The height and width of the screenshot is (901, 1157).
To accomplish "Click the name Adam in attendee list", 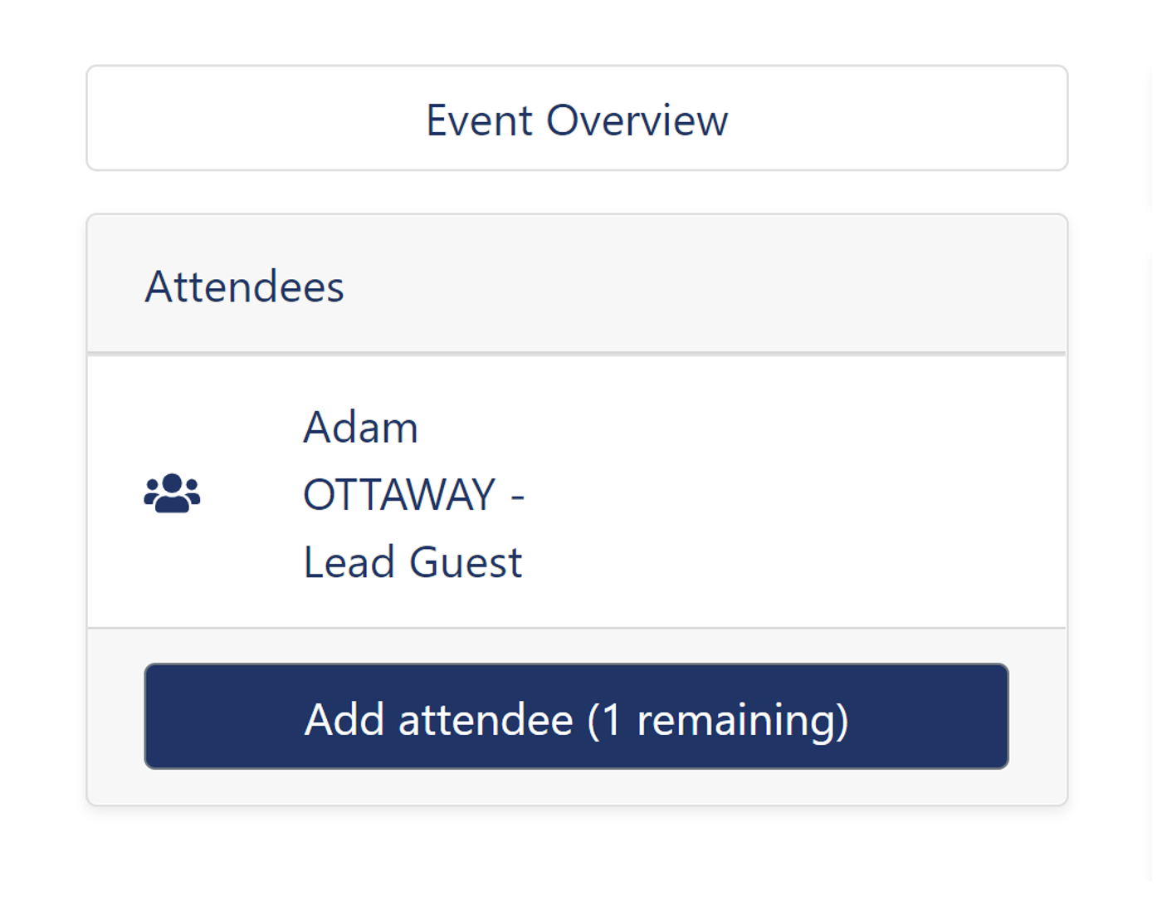I will tap(360, 428).
